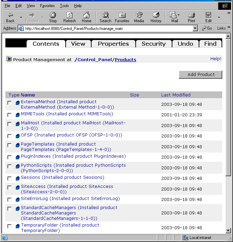
Task: Switch to the Security tab
Action: (x=154, y=44)
